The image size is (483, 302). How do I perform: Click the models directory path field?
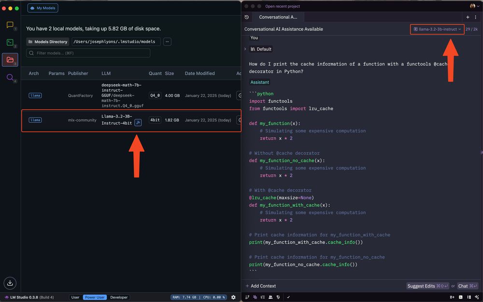116,41
